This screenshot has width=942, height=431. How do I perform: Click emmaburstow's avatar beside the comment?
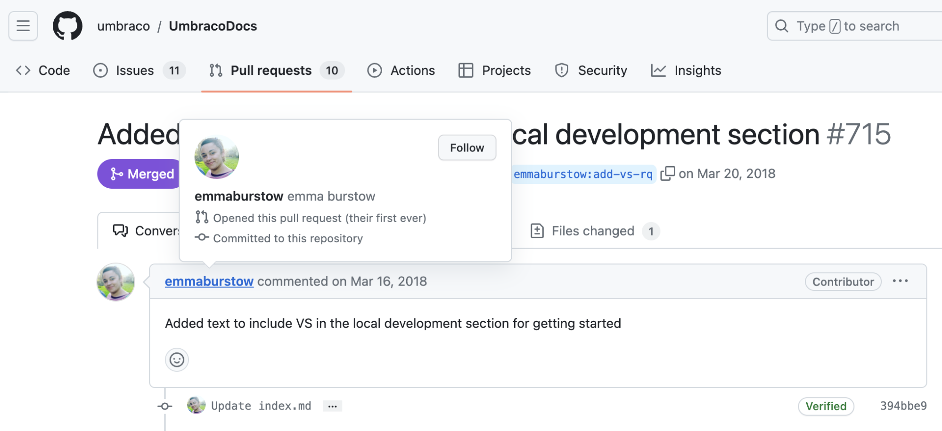pyautogui.click(x=116, y=282)
